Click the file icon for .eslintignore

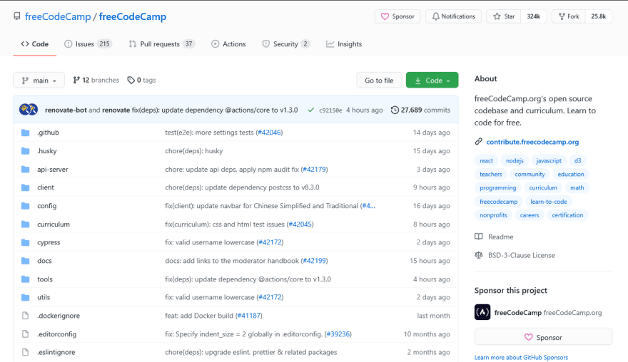coord(25,352)
